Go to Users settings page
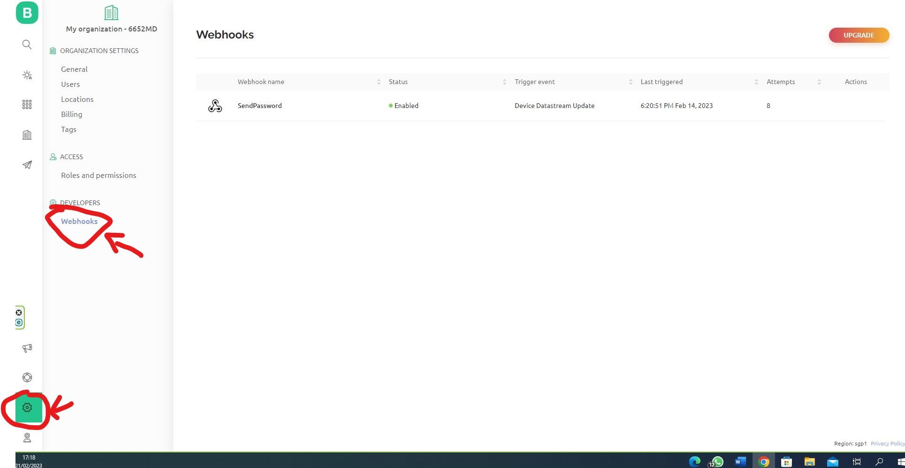 (70, 84)
